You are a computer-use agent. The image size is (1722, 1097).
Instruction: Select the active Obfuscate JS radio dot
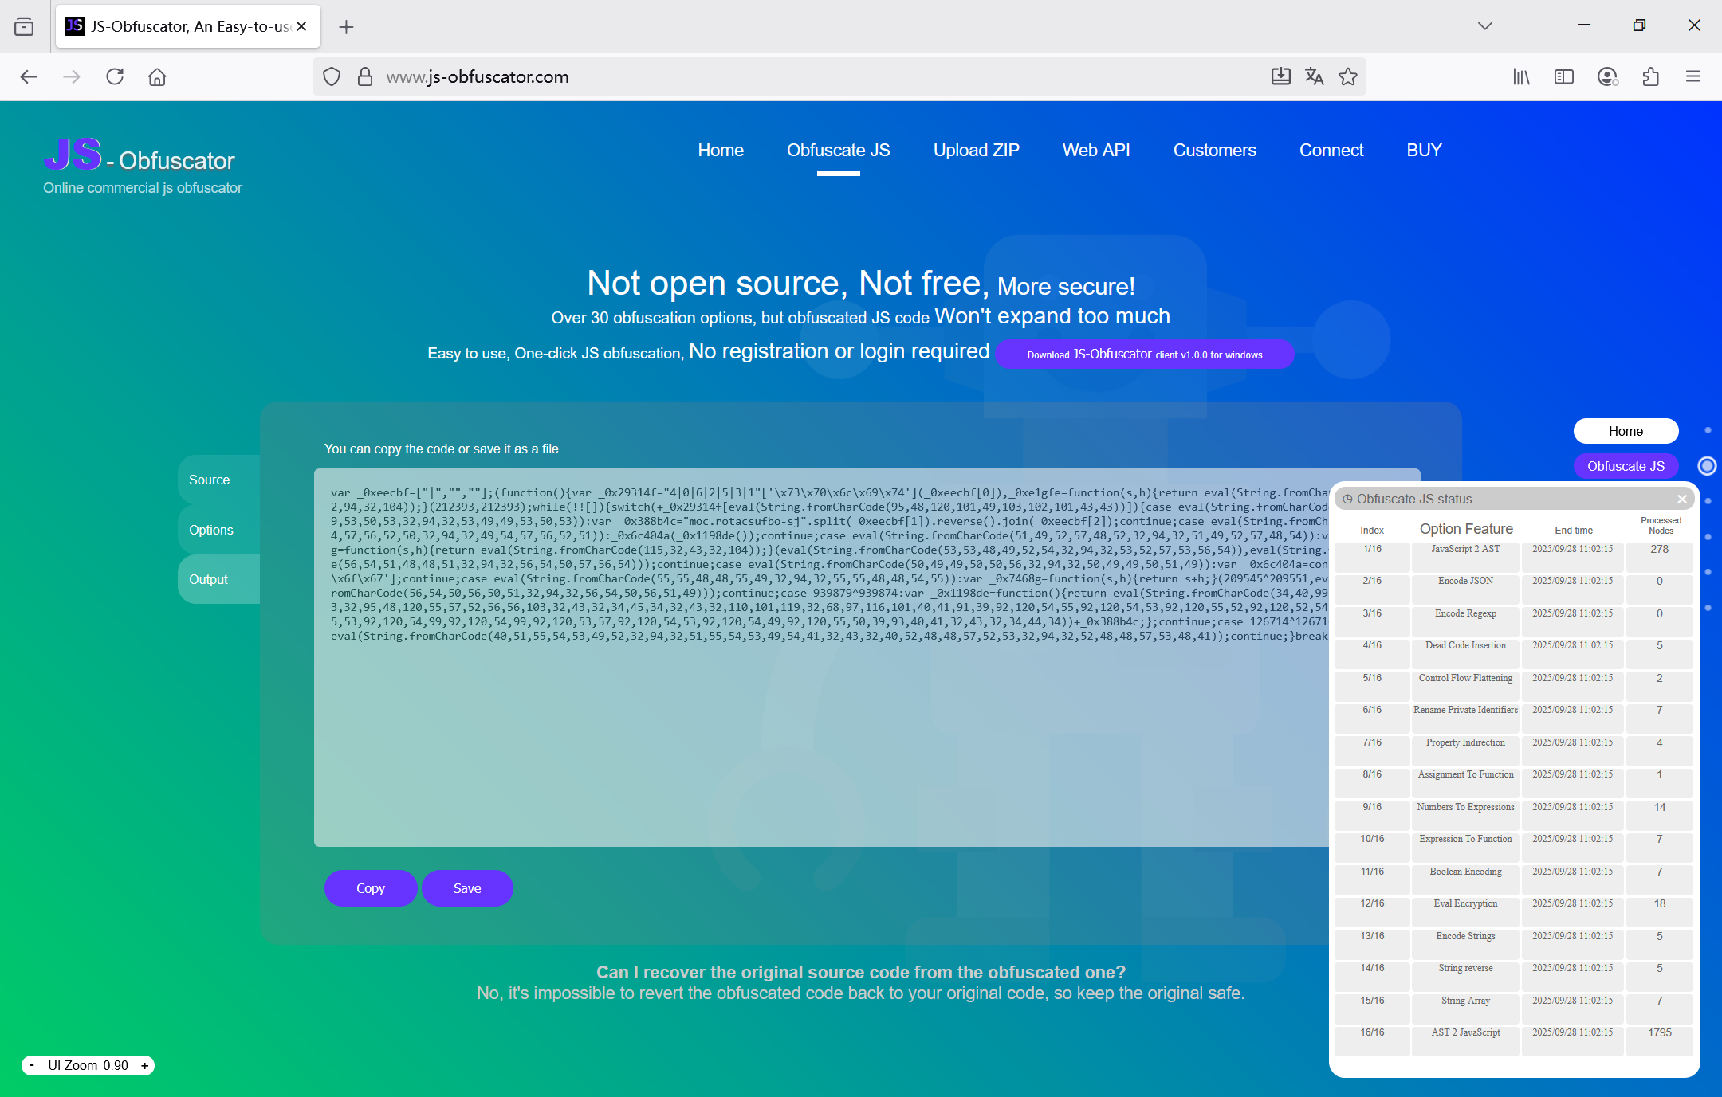tap(1707, 466)
